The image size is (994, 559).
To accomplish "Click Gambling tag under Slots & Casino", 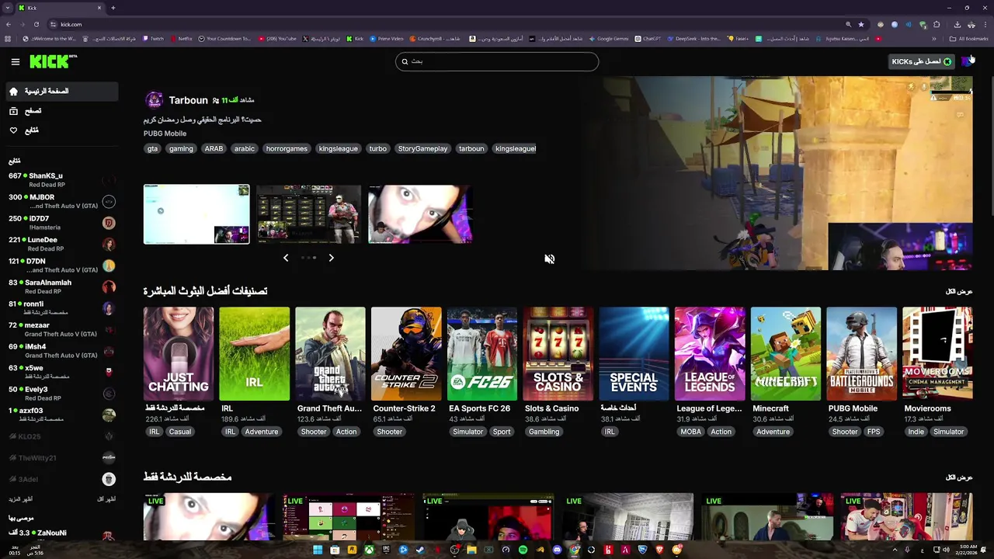I will click(544, 432).
